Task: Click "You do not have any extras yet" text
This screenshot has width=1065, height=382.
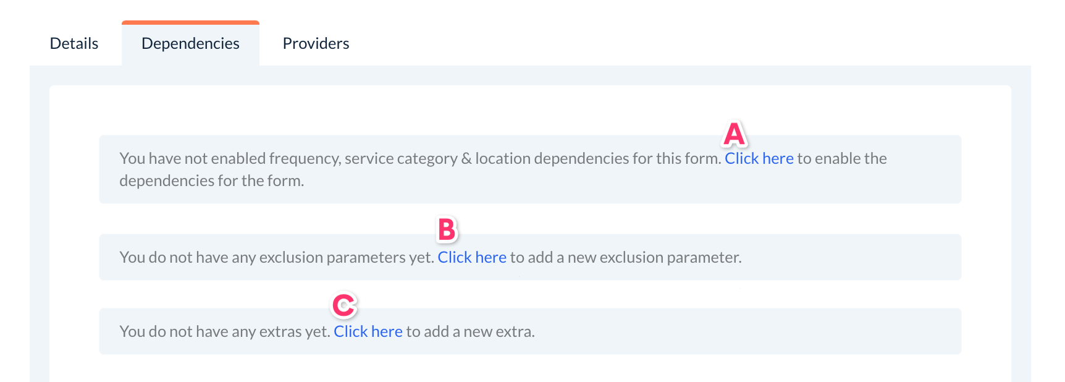Action: tap(224, 332)
